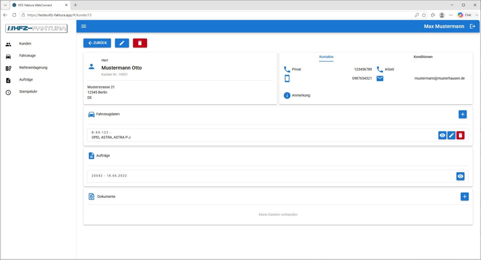
Task: Click the KFZ-Faktura logo
Action: pos(36,28)
